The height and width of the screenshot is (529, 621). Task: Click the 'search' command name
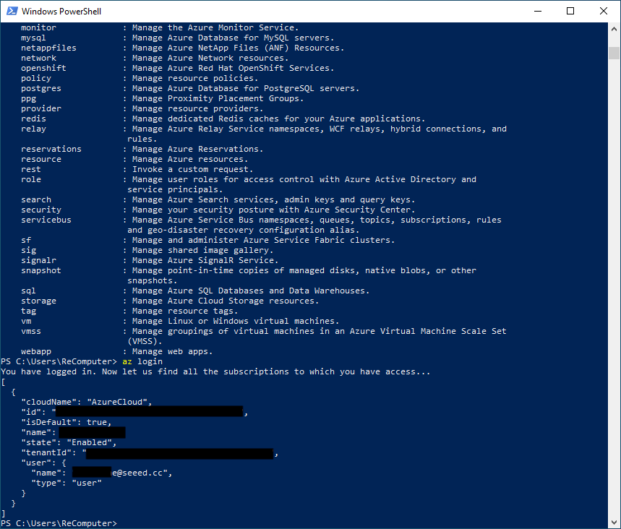tap(36, 199)
